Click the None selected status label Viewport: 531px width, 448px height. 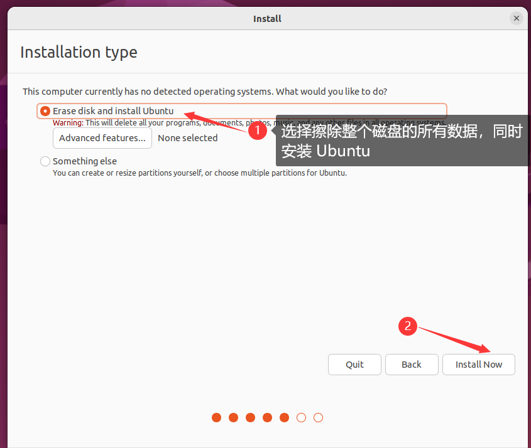click(x=187, y=138)
